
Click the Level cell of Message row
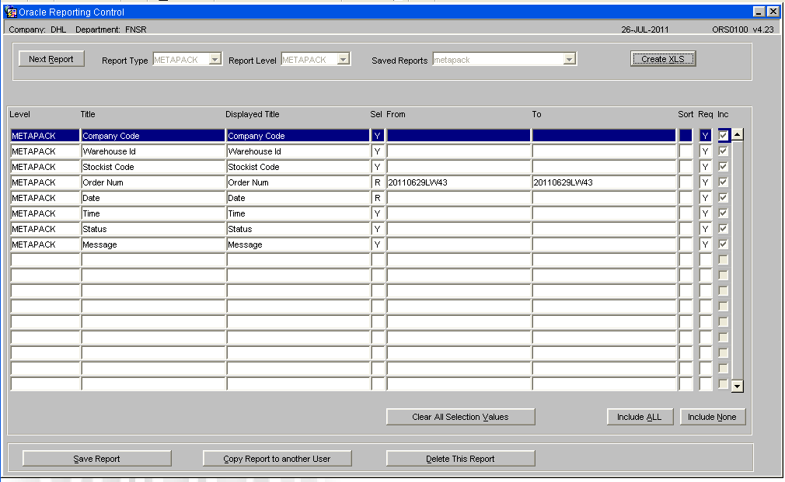[45, 244]
